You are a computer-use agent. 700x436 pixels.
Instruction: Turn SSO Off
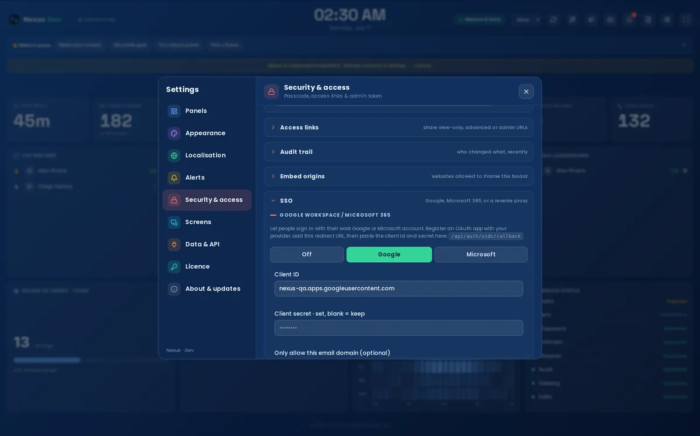[307, 255]
